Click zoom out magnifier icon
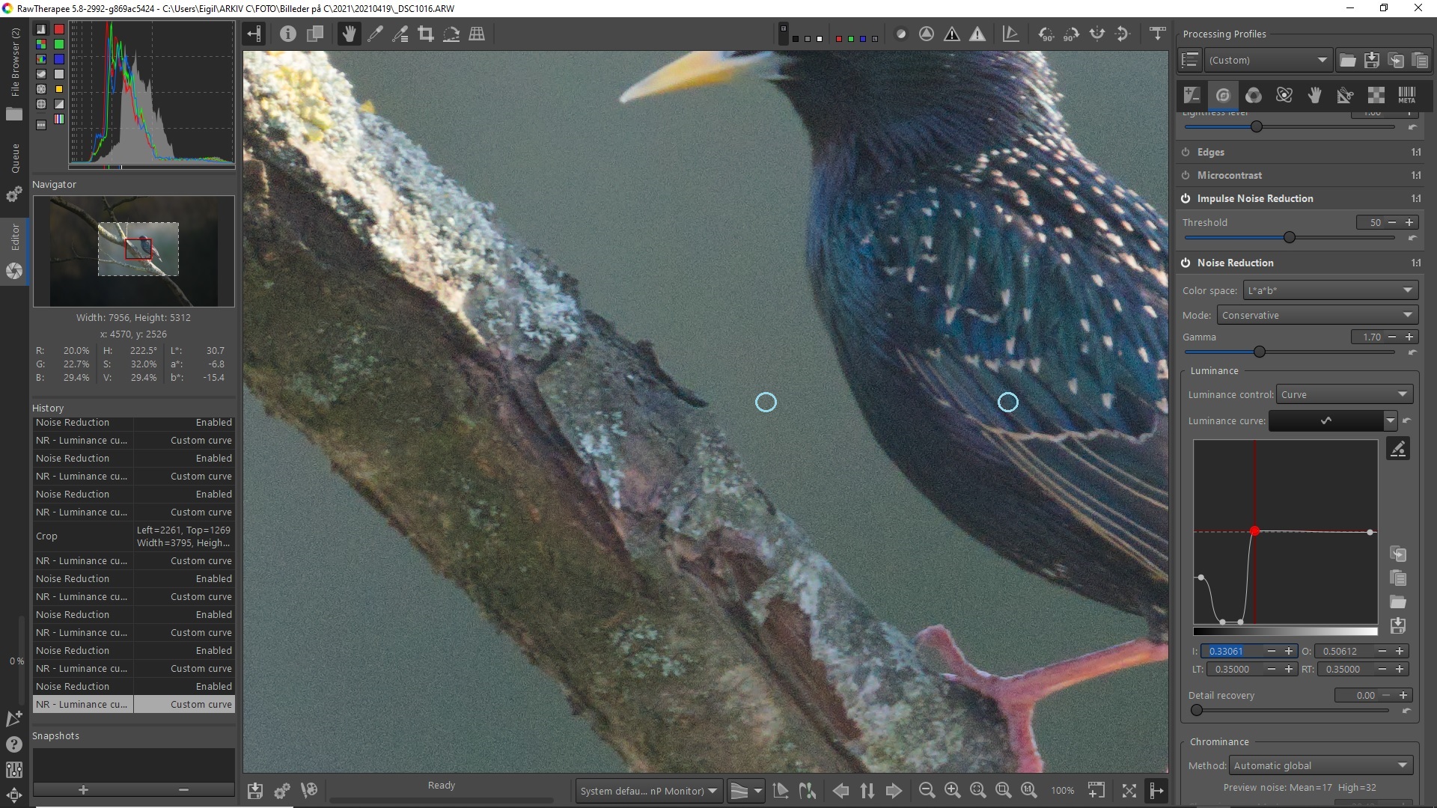The width and height of the screenshot is (1437, 808). 927,791
